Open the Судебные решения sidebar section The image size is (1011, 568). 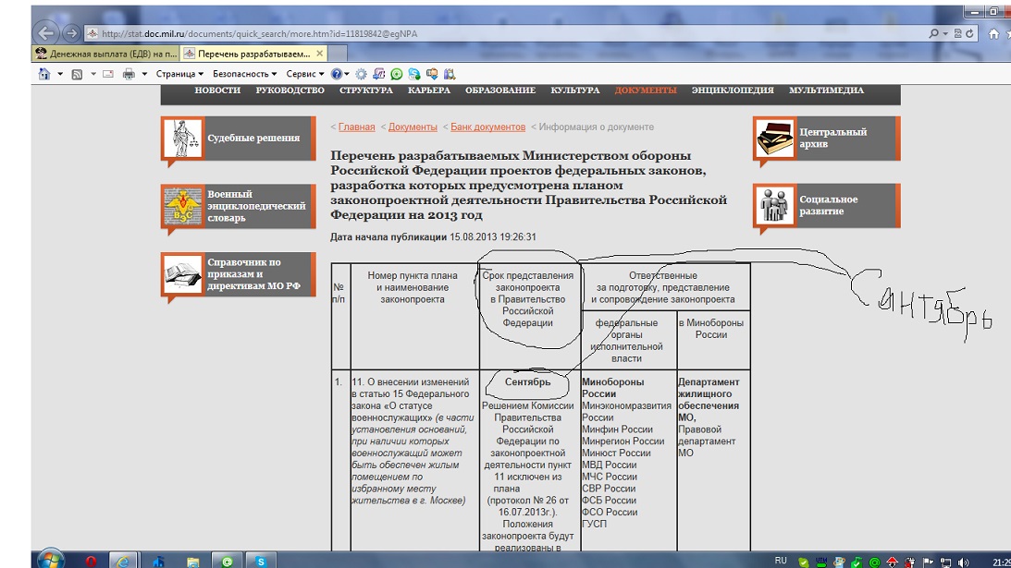tap(239, 138)
